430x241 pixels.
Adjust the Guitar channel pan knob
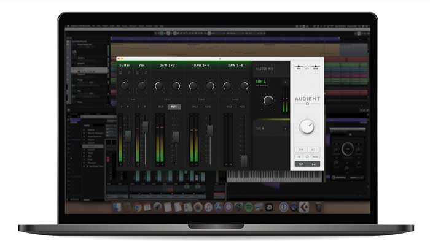point(125,86)
